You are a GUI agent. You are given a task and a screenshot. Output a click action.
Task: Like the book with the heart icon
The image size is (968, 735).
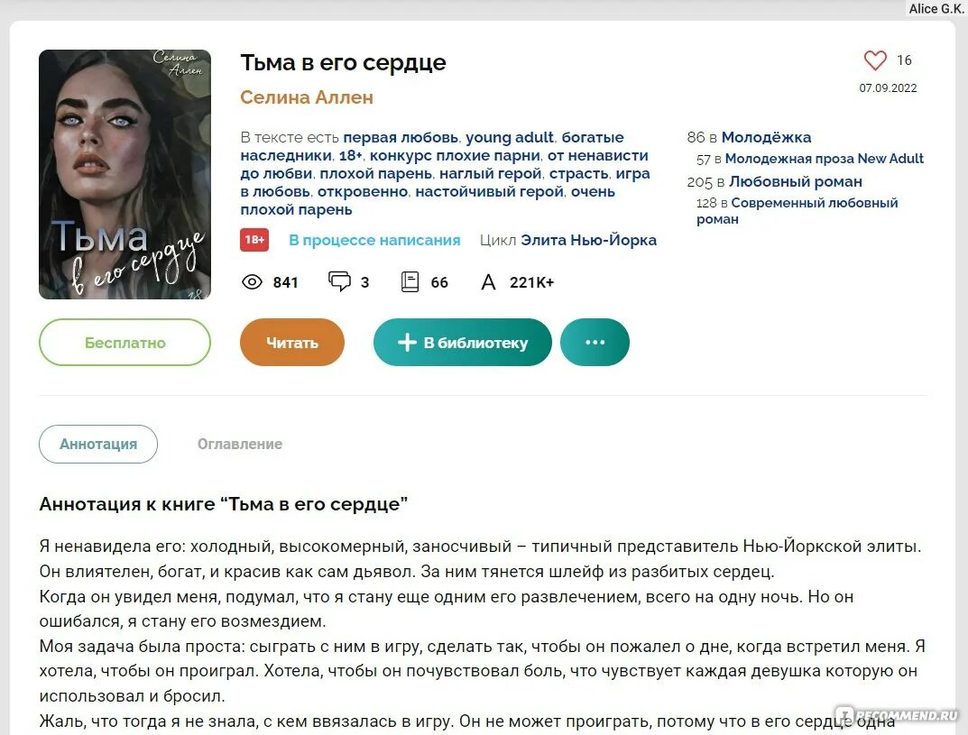point(875,60)
